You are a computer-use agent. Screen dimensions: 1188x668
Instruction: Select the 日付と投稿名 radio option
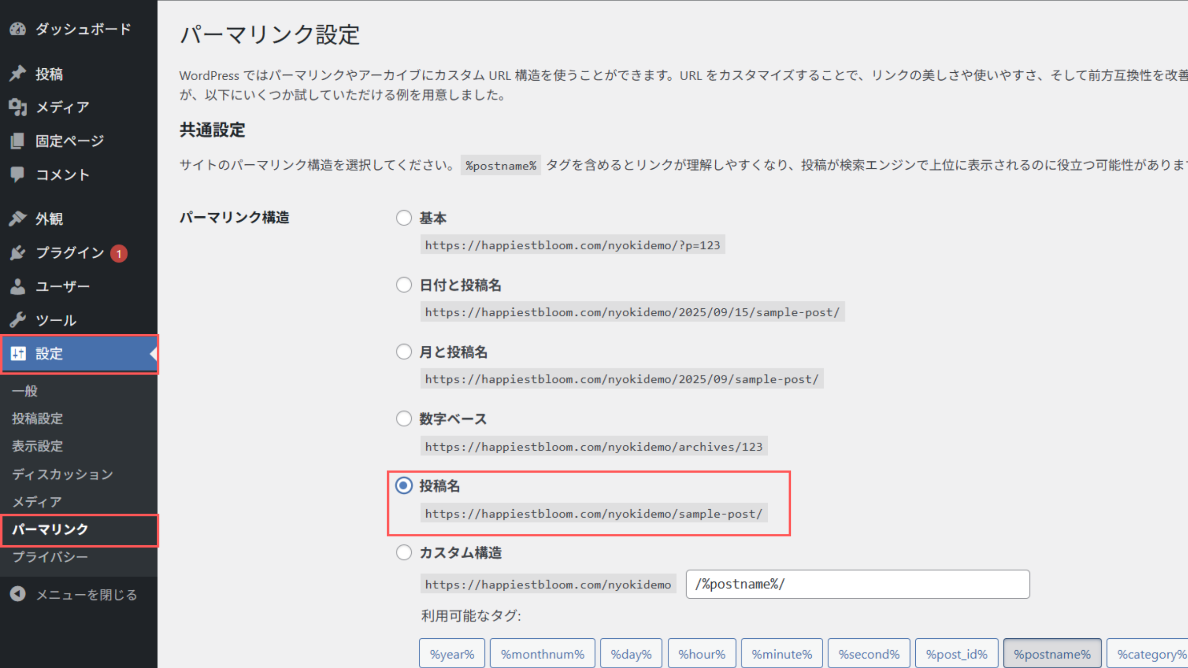tap(404, 285)
